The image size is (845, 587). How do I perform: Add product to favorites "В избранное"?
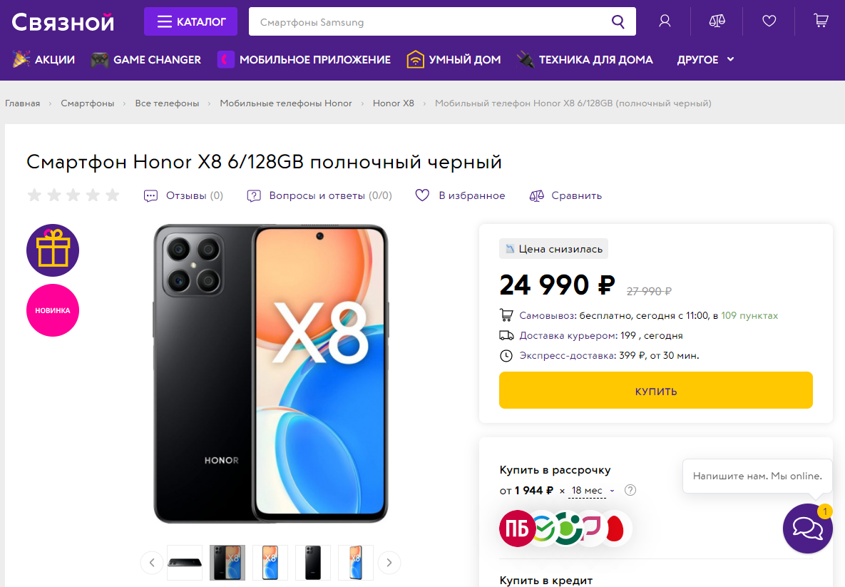click(x=460, y=195)
